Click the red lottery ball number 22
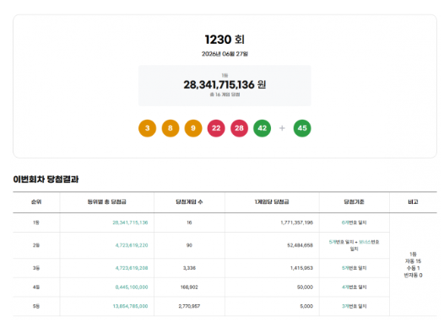 (216, 128)
